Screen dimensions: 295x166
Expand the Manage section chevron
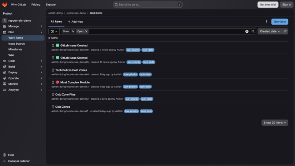(x=42, y=26)
